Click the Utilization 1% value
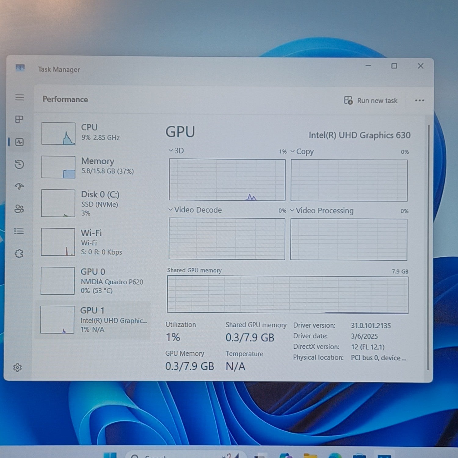 [173, 337]
